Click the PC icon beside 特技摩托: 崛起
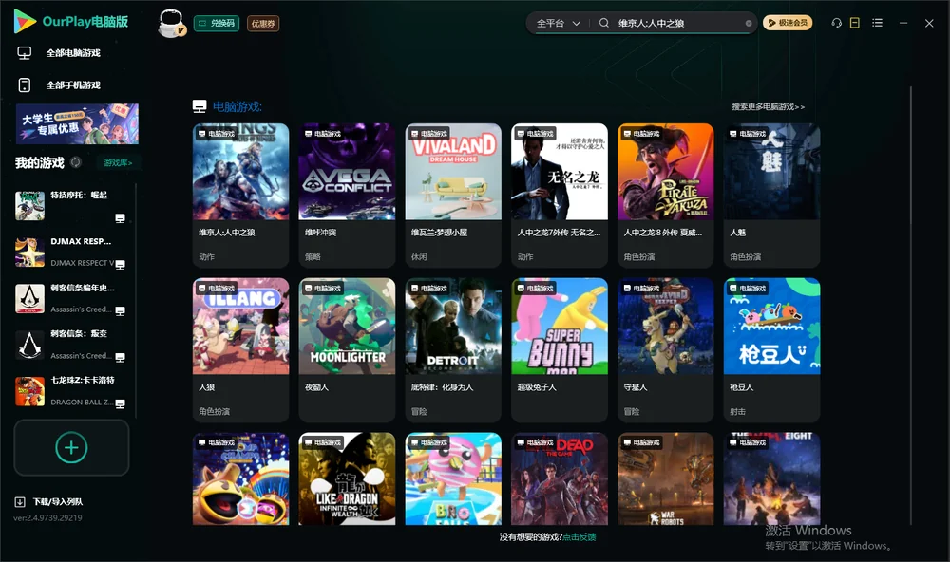Screen dimensions: 950x562 tap(120, 218)
